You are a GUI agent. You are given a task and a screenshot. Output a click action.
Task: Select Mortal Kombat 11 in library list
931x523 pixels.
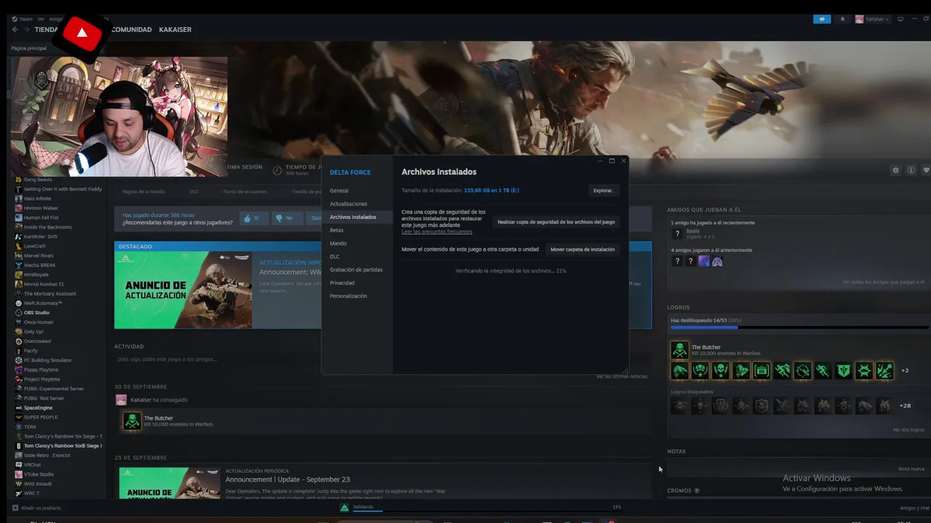tap(44, 284)
